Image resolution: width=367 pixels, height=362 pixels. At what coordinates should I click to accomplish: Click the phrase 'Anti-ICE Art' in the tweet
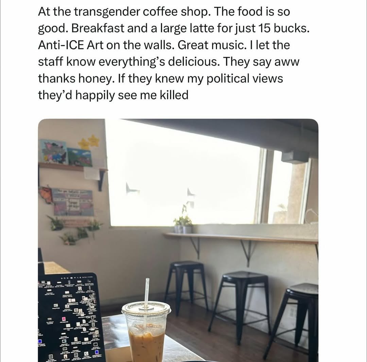70,45
